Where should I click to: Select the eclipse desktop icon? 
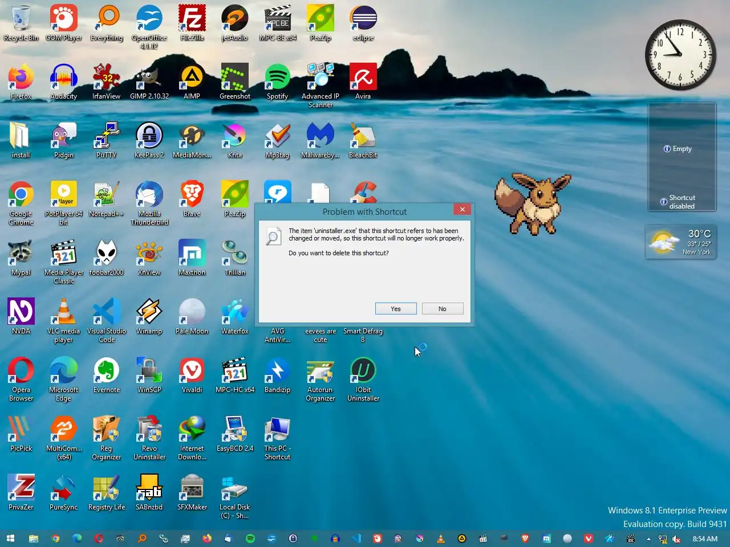[x=363, y=23]
